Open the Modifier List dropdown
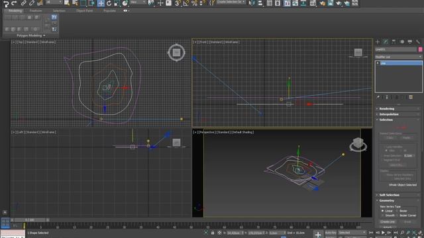424x238 pixels. 398,57
